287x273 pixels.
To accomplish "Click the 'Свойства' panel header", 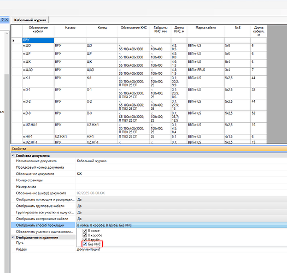I will coord(149,149).
